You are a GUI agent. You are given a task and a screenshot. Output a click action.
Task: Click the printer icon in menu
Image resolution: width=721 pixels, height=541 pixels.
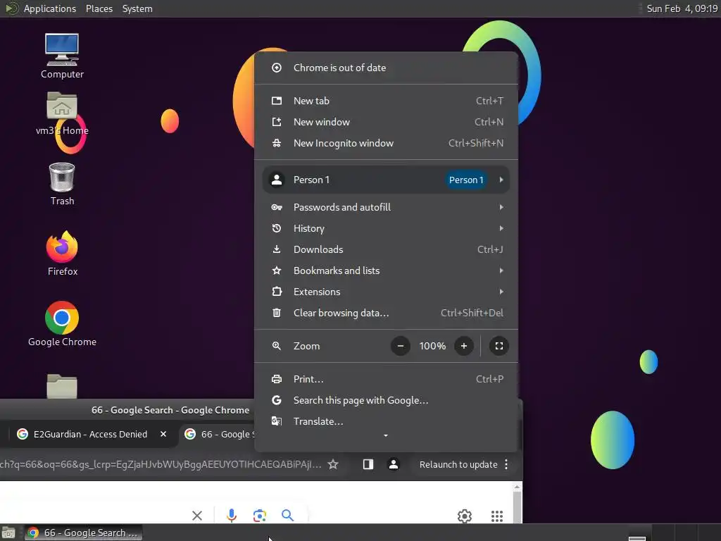click(x=276, y=379)
